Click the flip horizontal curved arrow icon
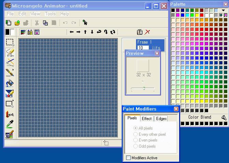The image size is (229, 163). click(99, 32)
